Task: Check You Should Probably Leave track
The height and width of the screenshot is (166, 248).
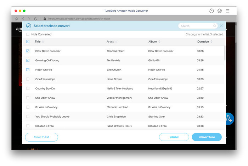Action: (x=28, y=116)
